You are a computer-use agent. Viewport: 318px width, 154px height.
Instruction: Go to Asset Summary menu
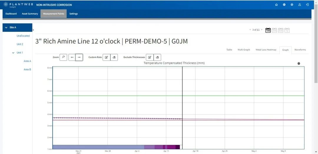click(30, 14)
